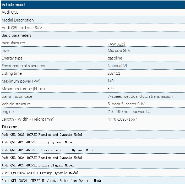Select the '4770*1893*1667' dimensions value
This screenshot has width=185, height=184.
(122, 119)
